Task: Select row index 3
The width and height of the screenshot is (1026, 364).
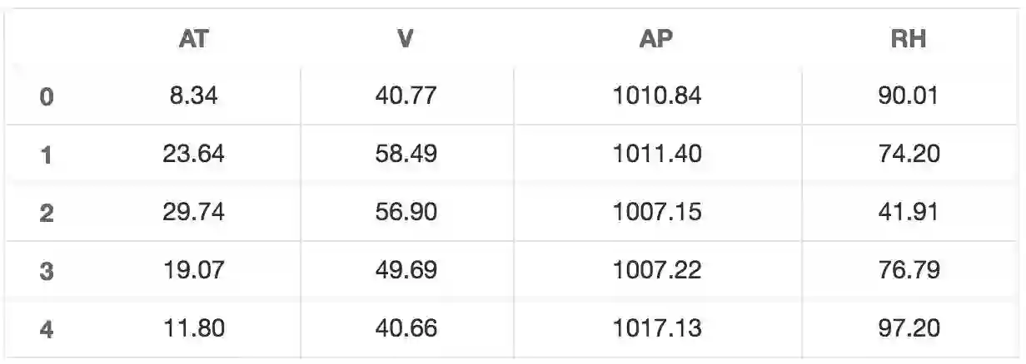Action: (47, 272)
